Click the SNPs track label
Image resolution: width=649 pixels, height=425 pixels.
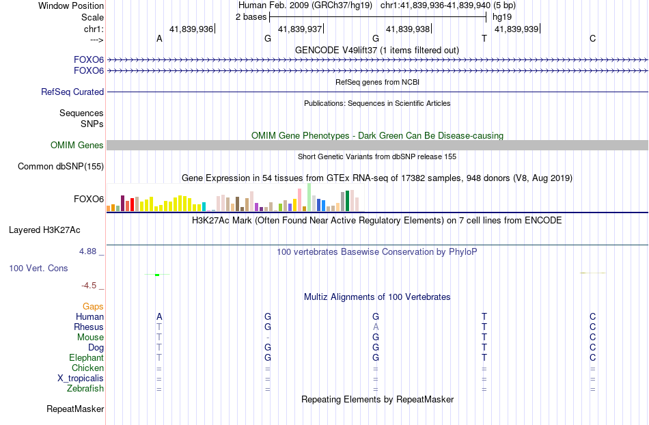click(92, 124)
